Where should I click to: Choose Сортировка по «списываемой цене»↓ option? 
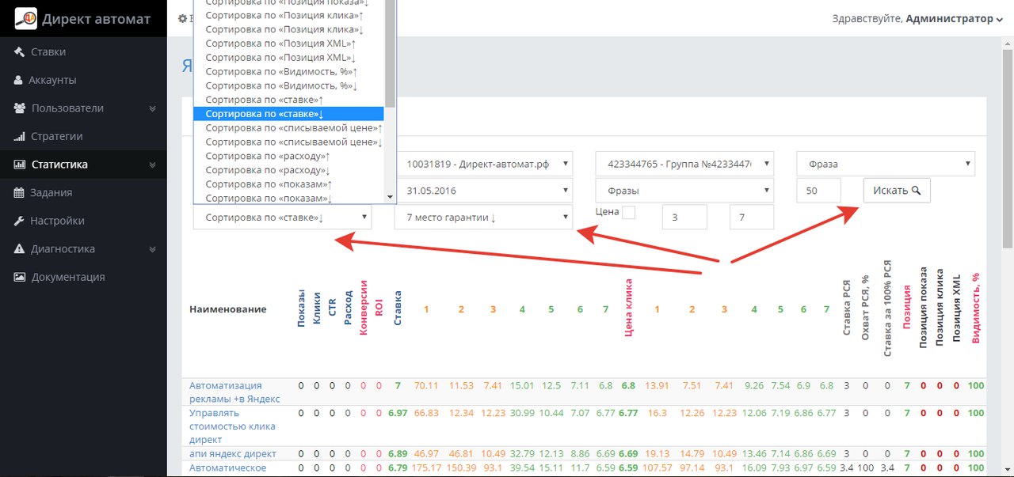point(293,142)
